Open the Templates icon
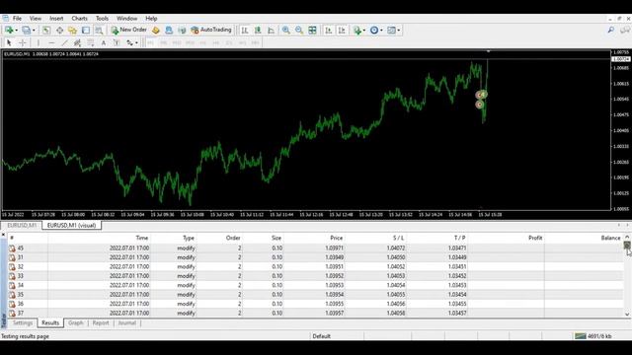This screenshot has height=355, width=632. pyautogui.click(x=391, y=31)
